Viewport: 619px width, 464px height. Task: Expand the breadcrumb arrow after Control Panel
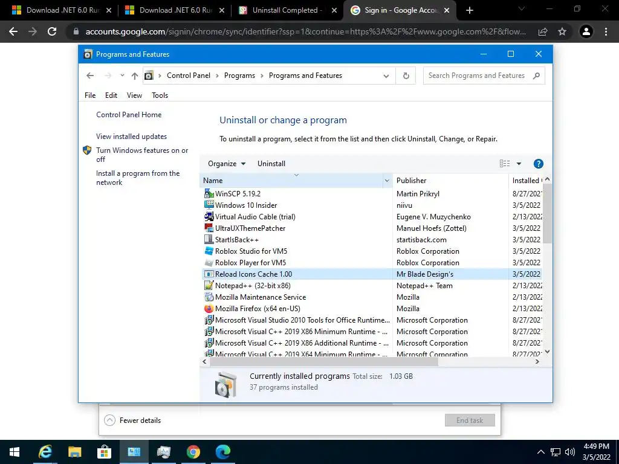click(217, 76)
